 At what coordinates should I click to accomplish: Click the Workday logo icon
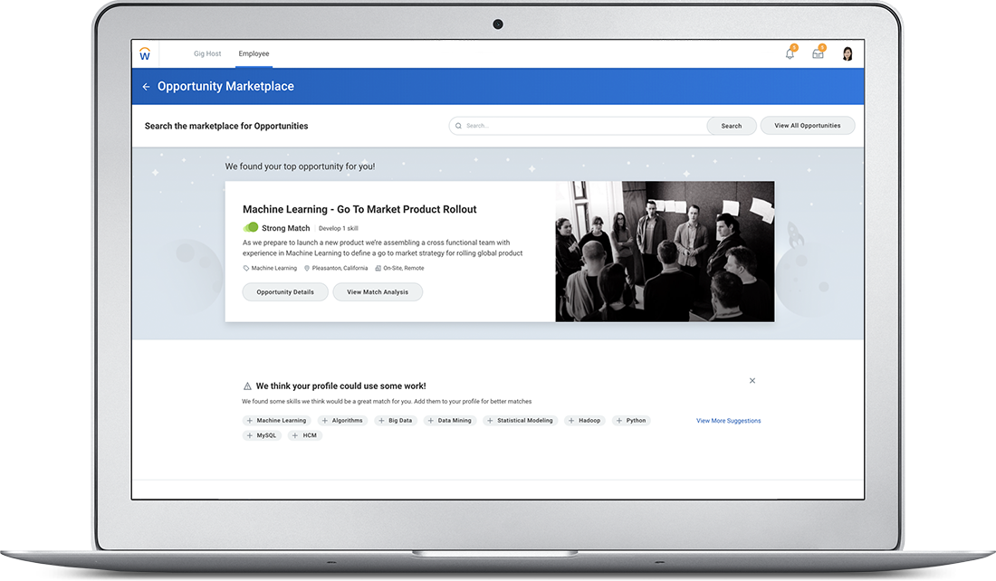pyautogui.click(x=145, y=54)
